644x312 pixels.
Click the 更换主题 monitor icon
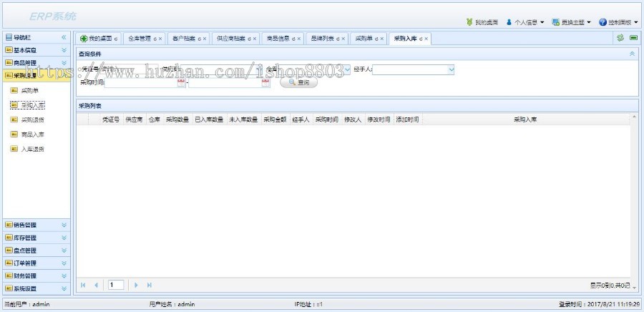pyautogui.click(x=556, y=22)
